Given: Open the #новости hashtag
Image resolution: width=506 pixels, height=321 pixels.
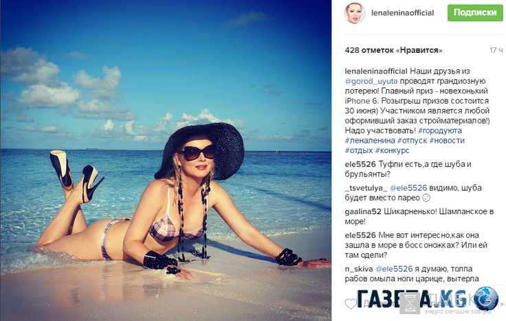Looking at the screenshot, I should tap(447, 141).
